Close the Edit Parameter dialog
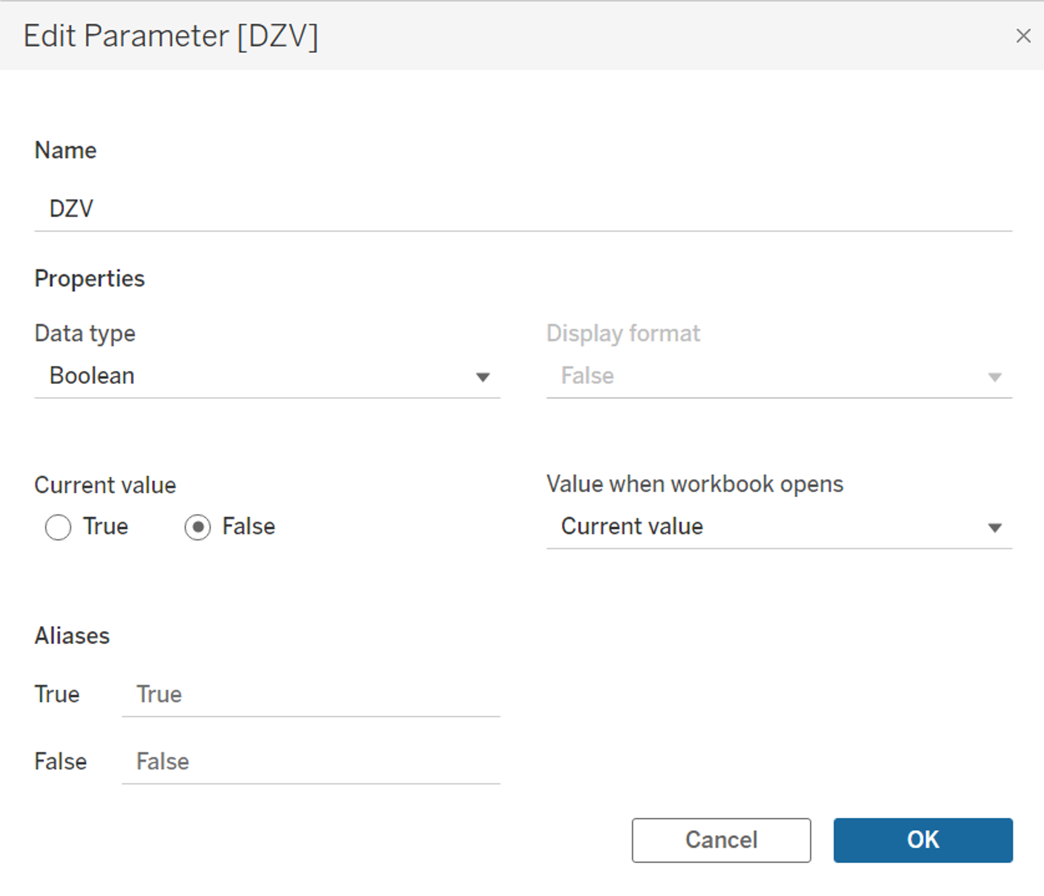This screenshot has width=1044, height=896. [1023, 36]
